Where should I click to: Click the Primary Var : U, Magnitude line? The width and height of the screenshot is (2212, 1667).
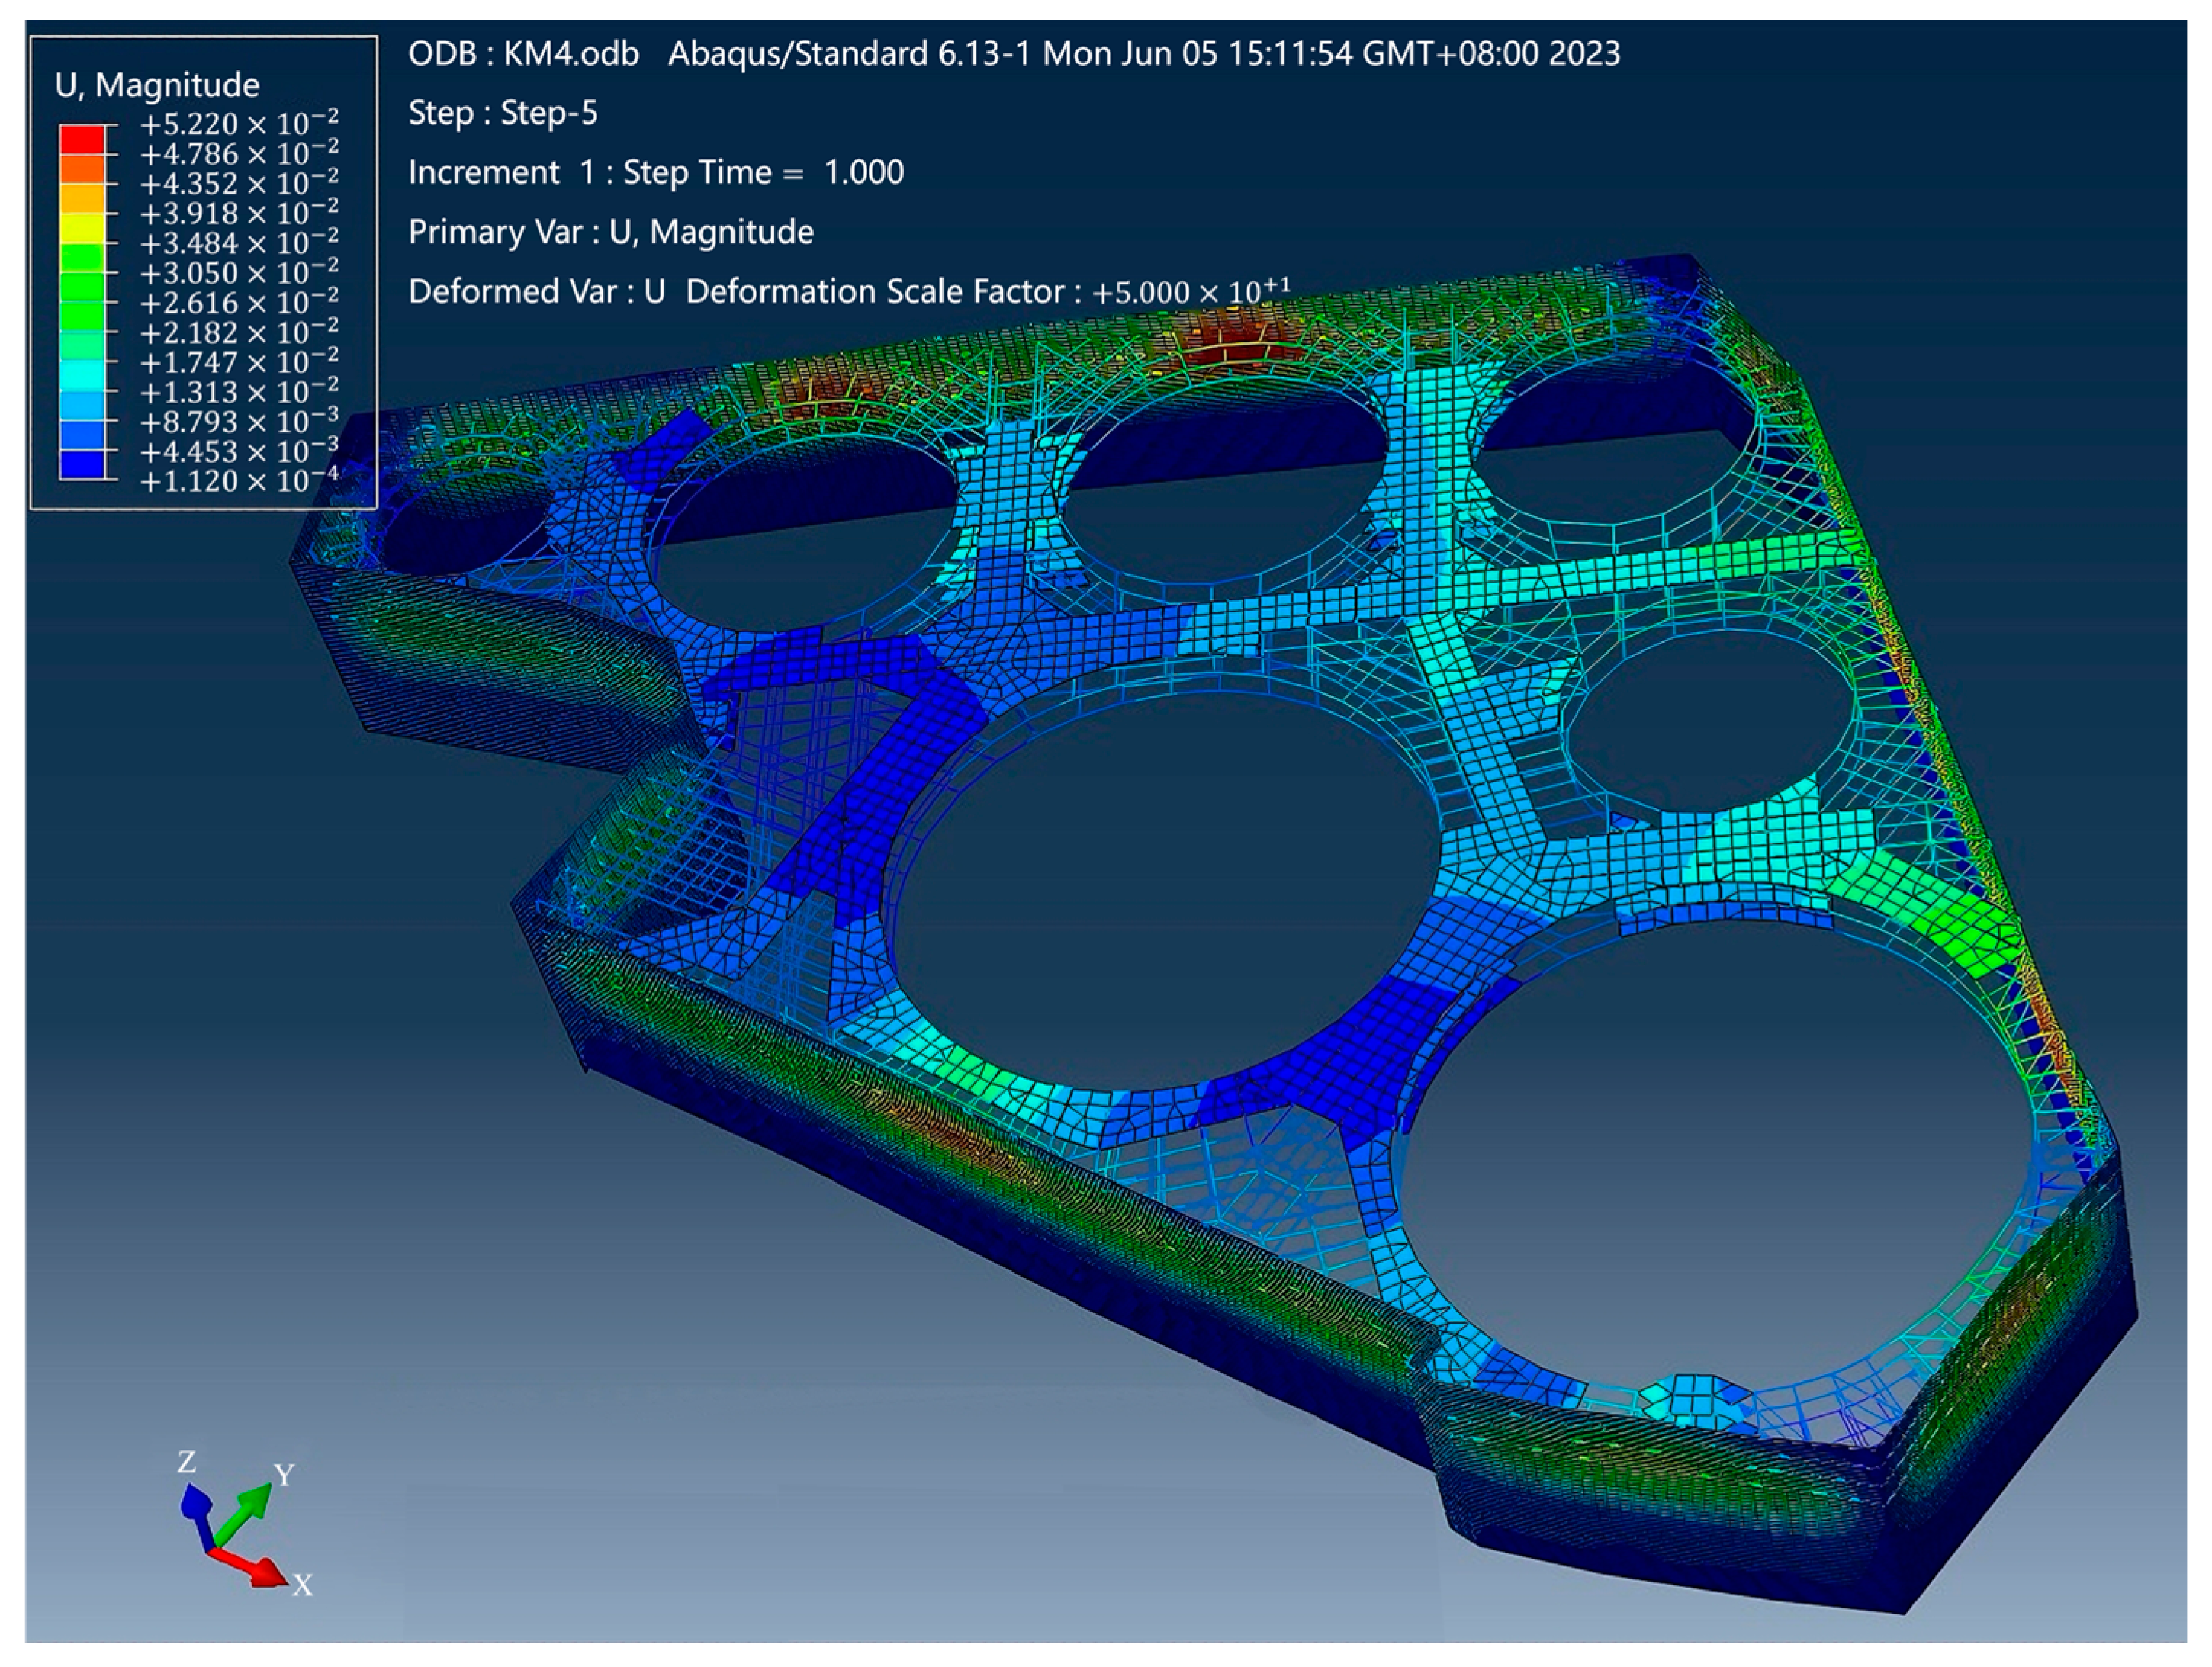pos(610,232)
